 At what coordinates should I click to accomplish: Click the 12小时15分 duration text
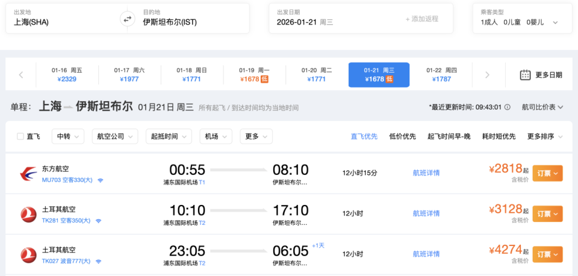pyautogui.click(x=360, y=173)
